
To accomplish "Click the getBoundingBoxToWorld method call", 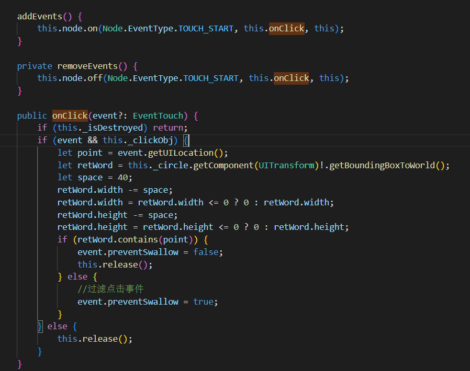I will coord(382,165).
